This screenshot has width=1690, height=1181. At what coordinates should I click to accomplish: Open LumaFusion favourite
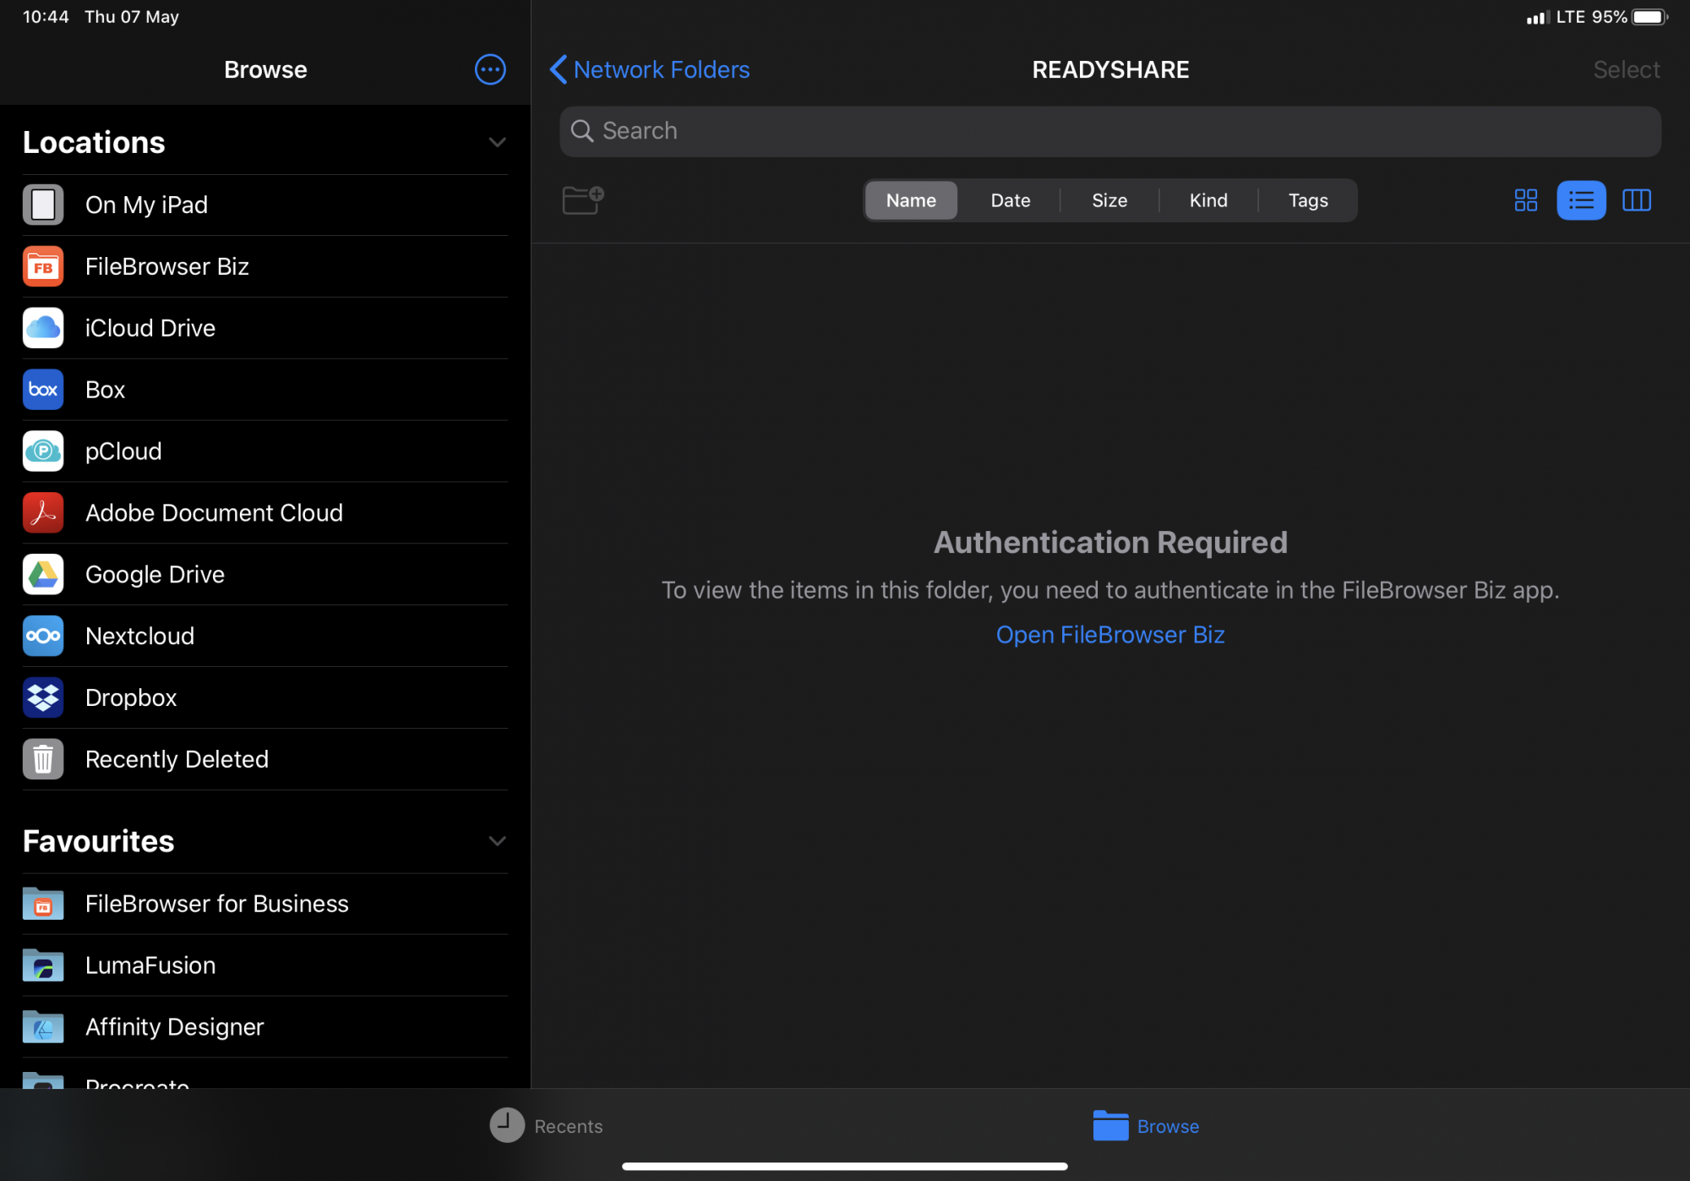[x=265, y=965]
